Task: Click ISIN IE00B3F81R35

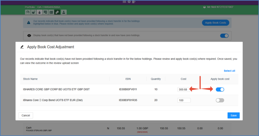Action: click(128, 100)
